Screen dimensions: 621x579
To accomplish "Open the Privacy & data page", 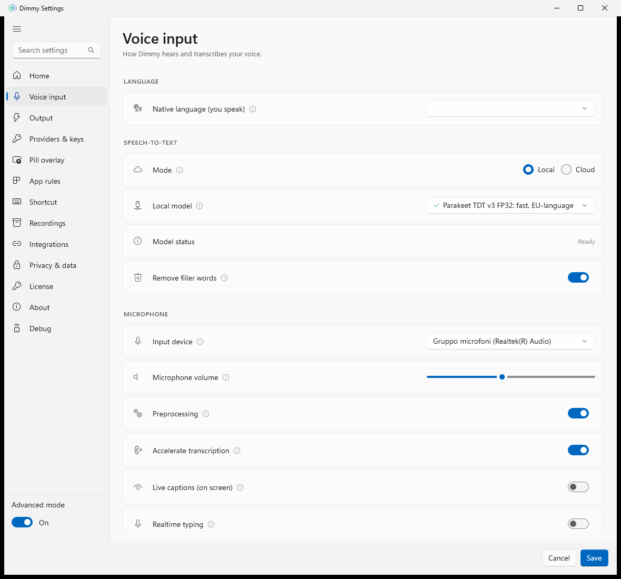I will 57,265.
